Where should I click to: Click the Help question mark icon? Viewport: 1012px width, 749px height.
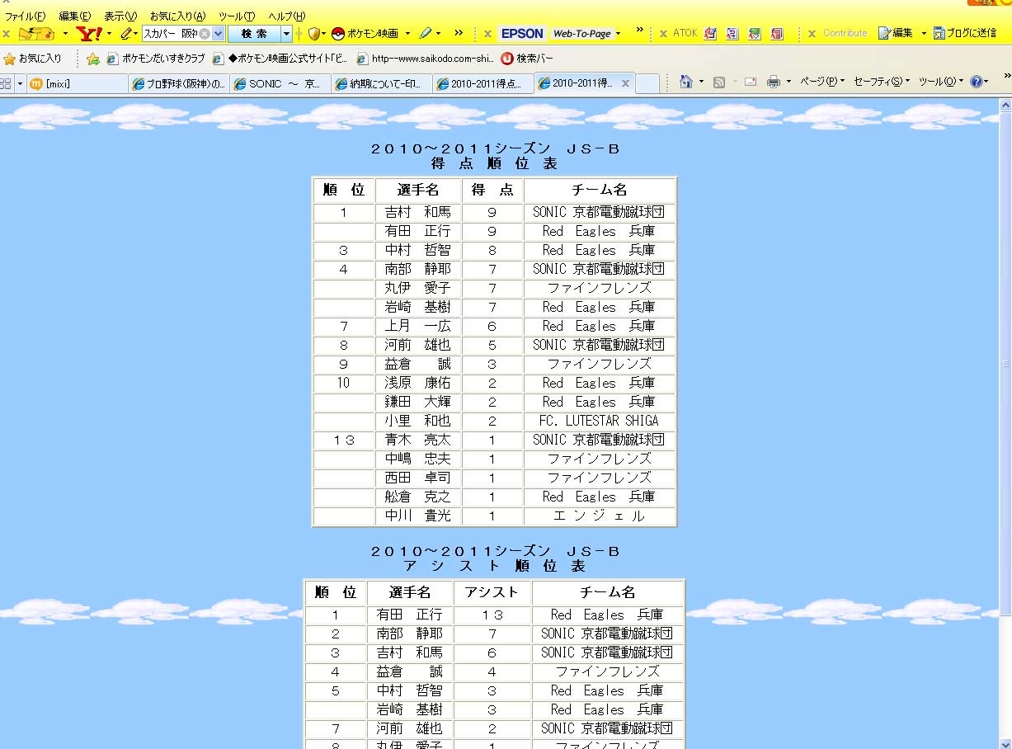(x=976, y=82)
